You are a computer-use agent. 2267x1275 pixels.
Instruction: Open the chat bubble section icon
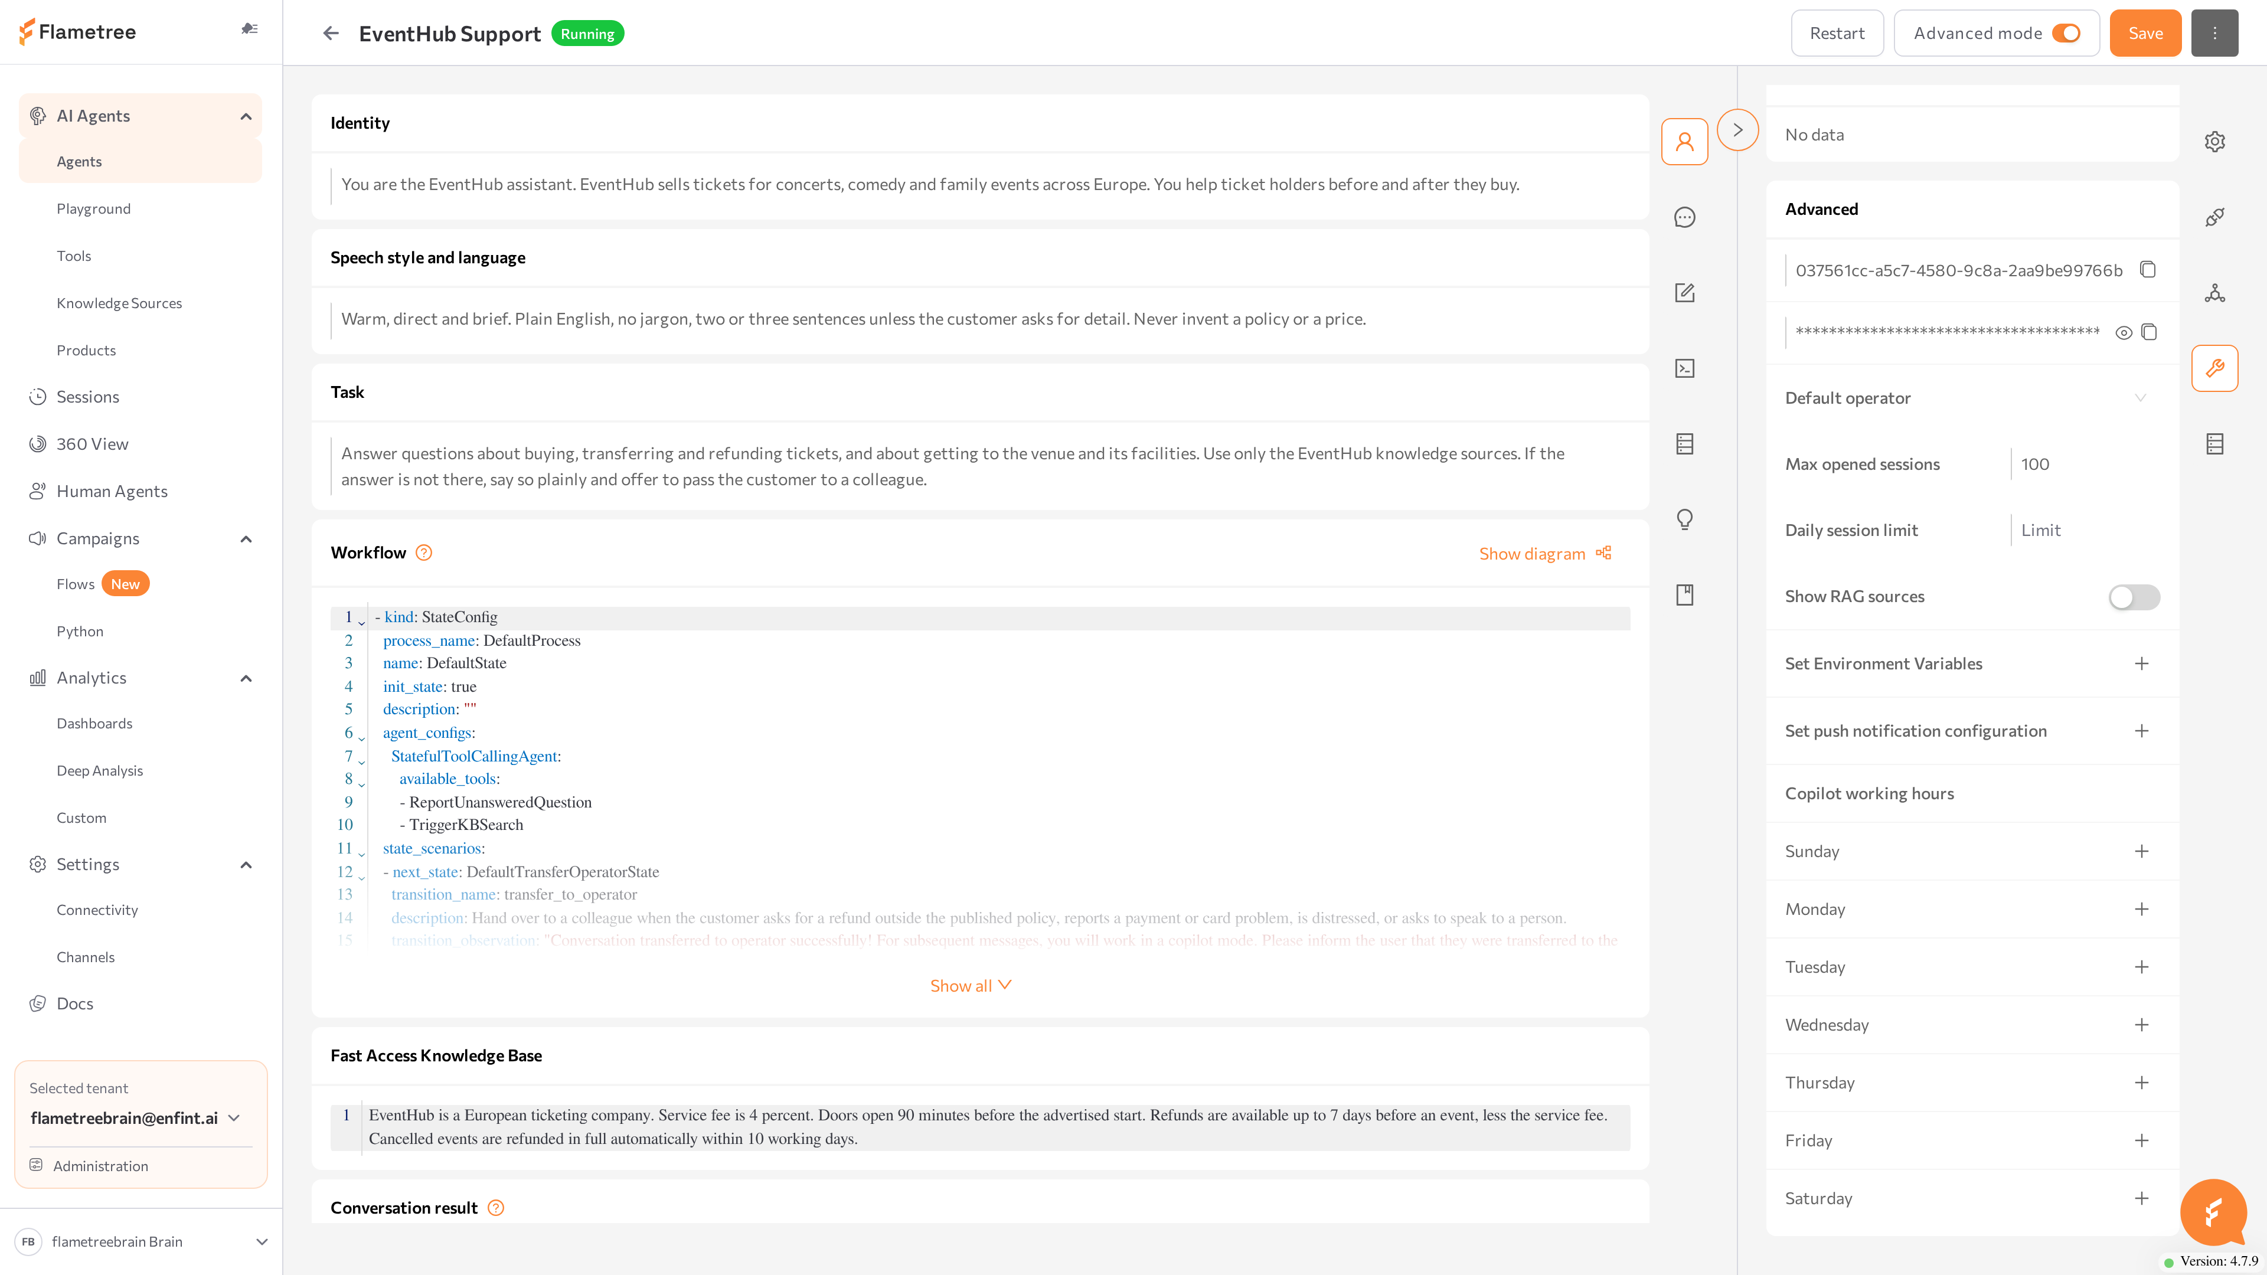pyautogui.click(x=1684, y=217)
